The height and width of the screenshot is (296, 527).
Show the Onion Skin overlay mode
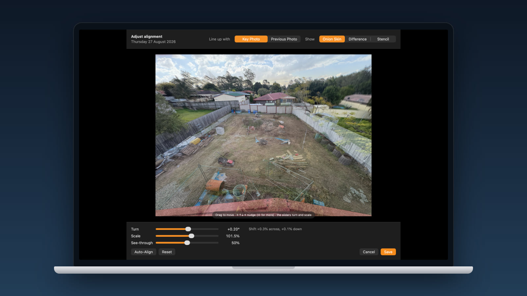(332, 39)
